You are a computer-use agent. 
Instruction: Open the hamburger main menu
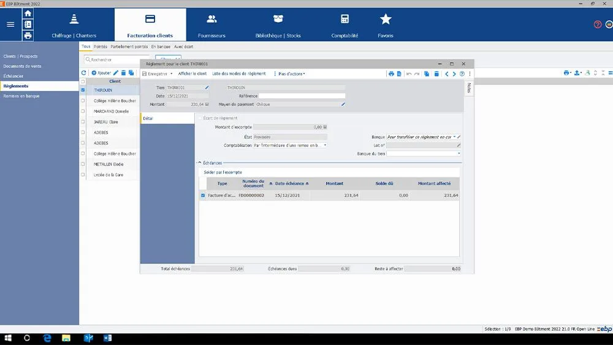point(10,25)
